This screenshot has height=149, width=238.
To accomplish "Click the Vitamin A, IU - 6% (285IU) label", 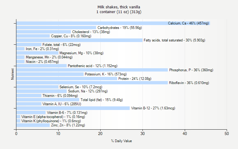I will [62, 104].
